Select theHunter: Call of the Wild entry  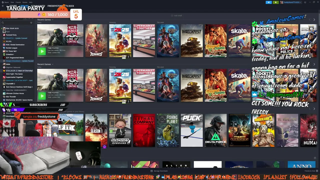pyautogui.click(x=19, y=80)
